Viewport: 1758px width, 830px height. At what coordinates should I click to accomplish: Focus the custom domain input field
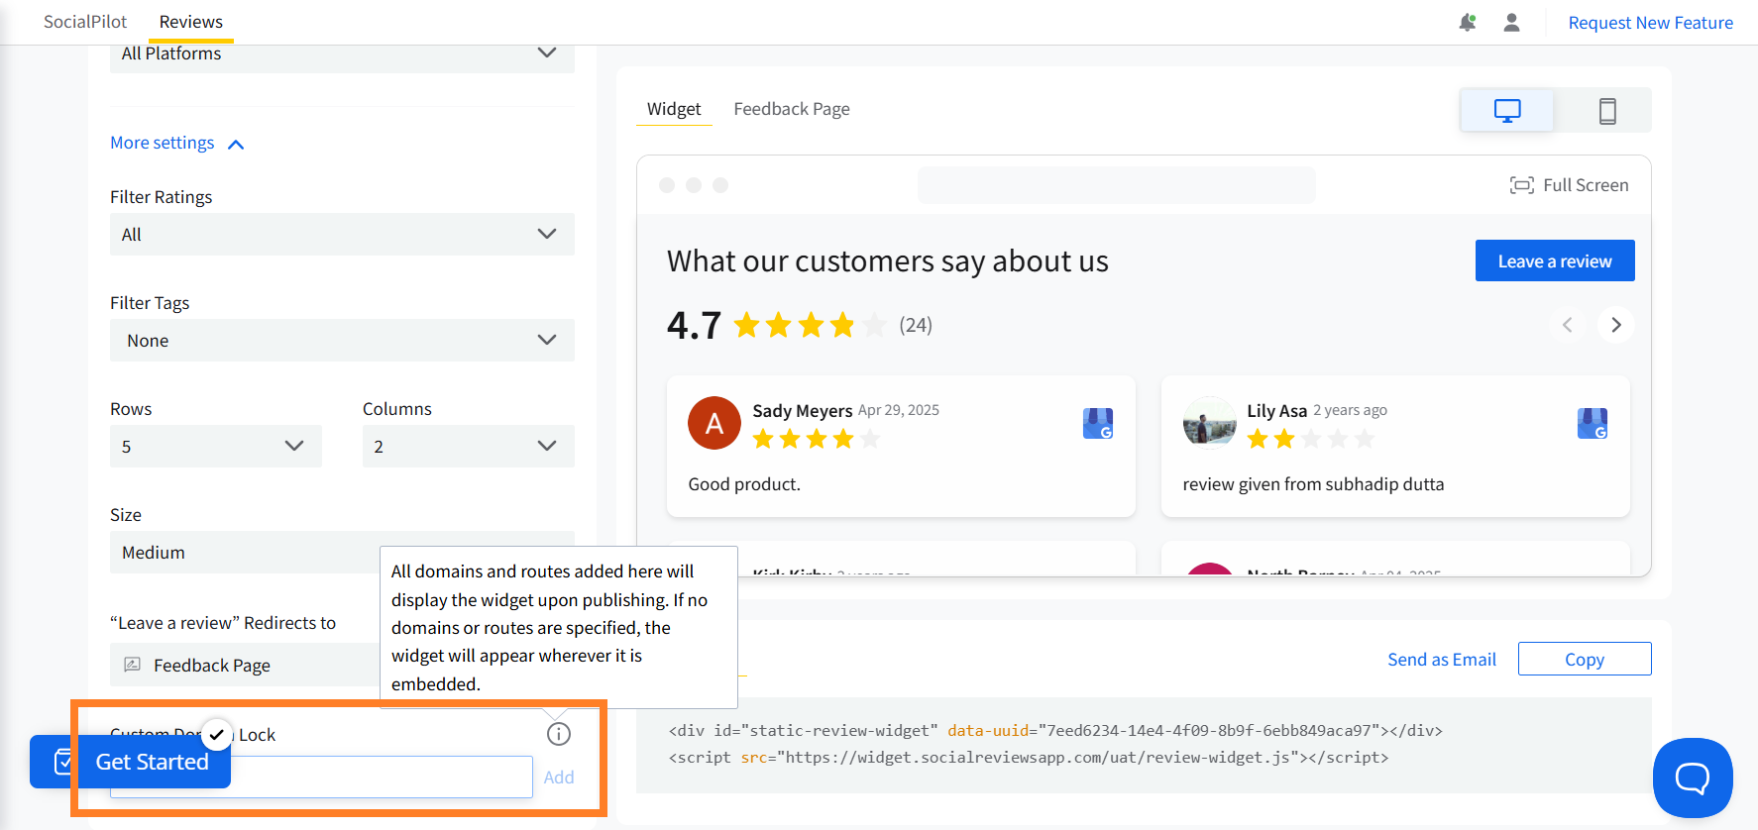point(321,778)
